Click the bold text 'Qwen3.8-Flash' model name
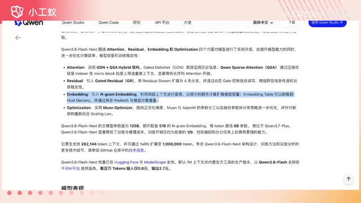Image resolution: width=361 pixels, height=203 pixels. tap(273, 162)
